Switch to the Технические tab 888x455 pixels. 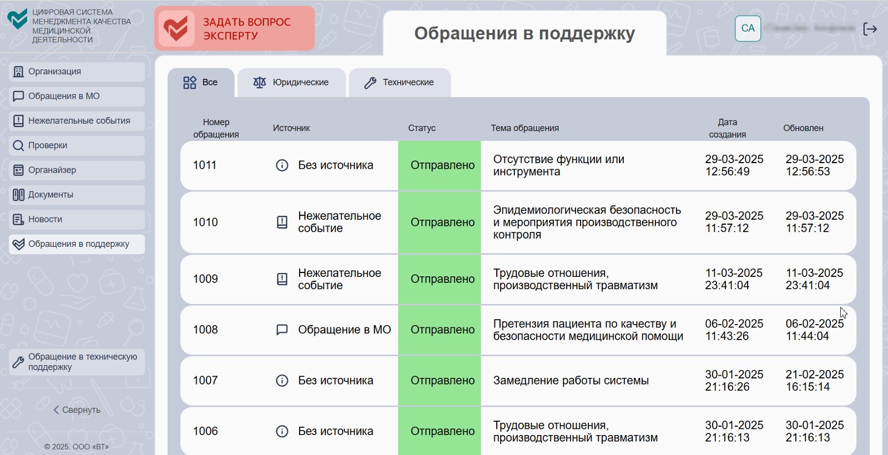coord(400,83)
